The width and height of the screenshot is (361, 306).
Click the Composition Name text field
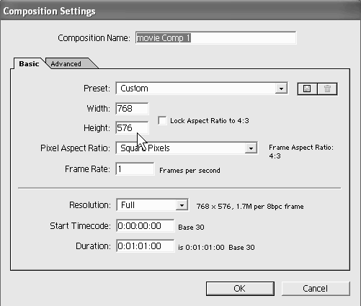tap(215, 38)
